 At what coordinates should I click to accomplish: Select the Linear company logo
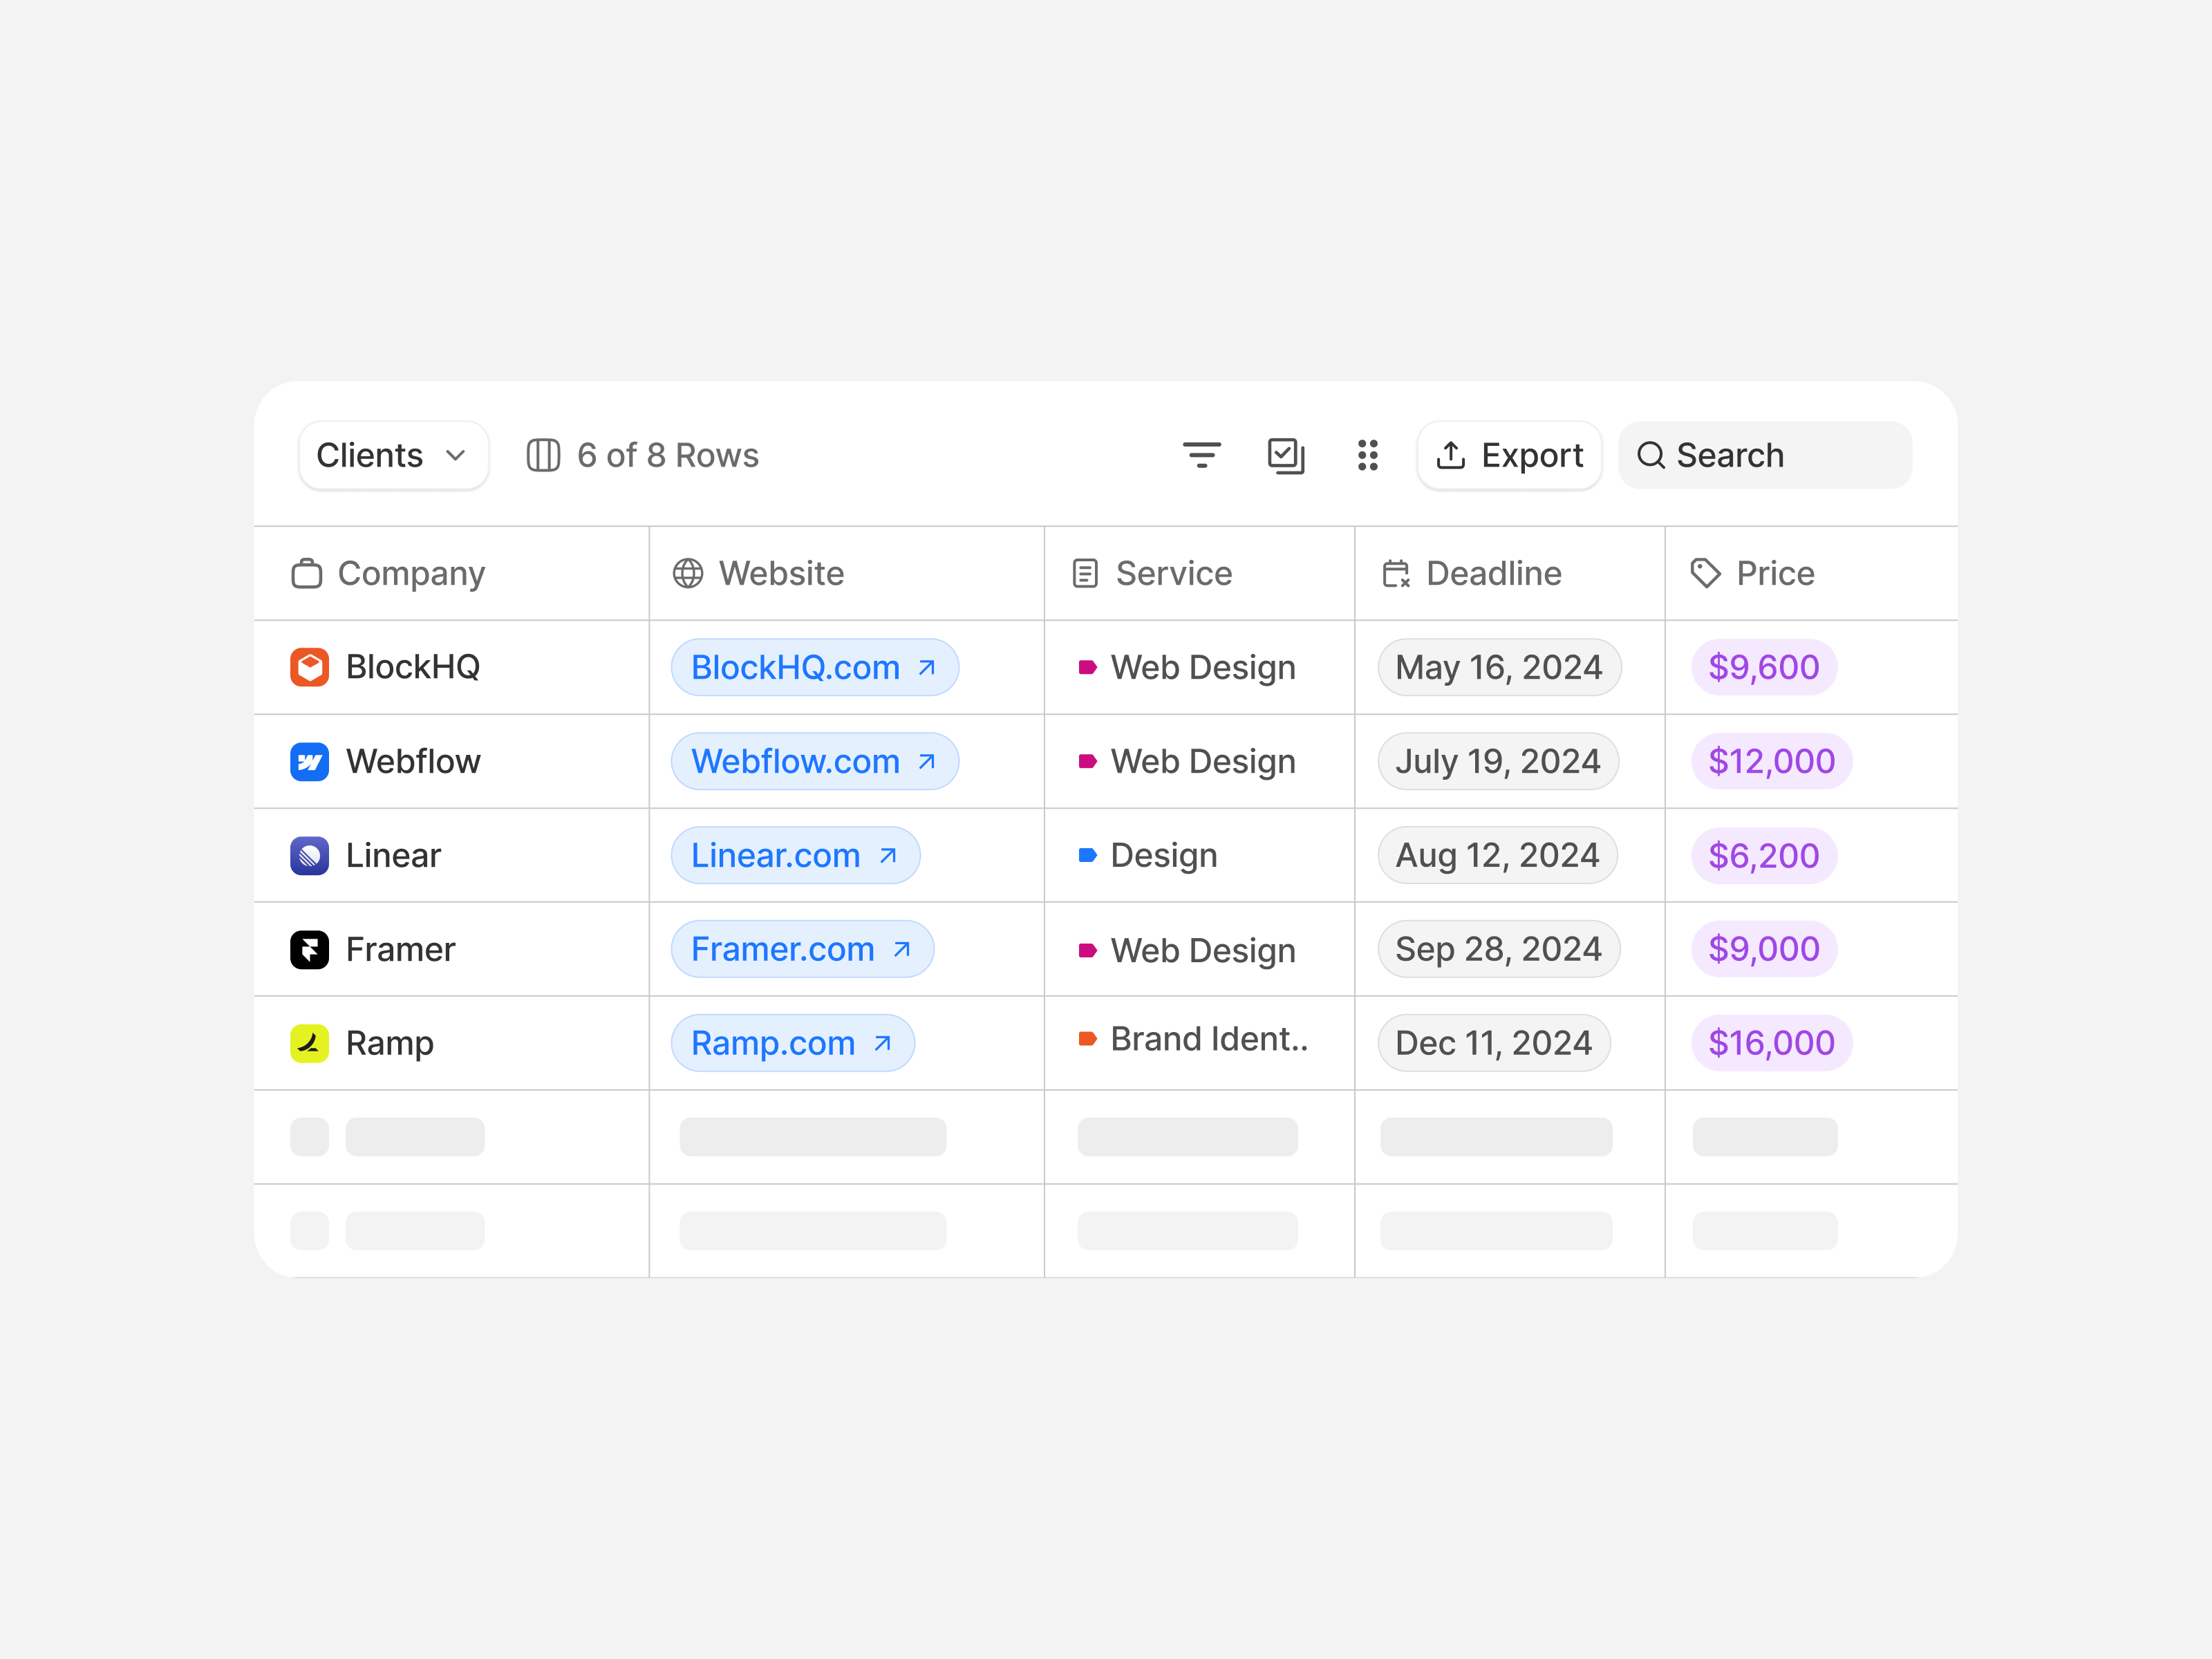pos(310,855)
